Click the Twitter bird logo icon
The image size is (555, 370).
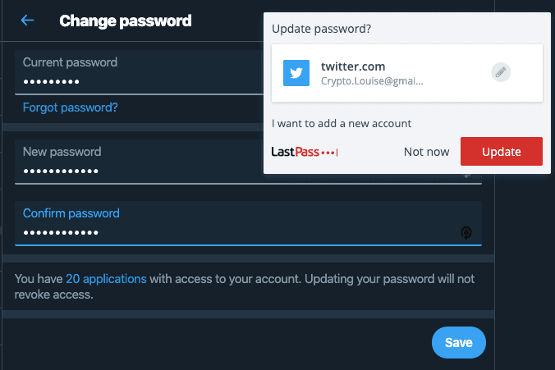point(296,73)
